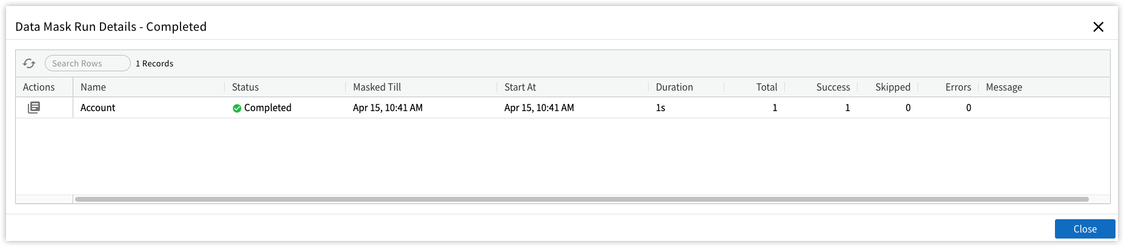
Task: Close the dialog with the X icon
Action: point(1098,27)
